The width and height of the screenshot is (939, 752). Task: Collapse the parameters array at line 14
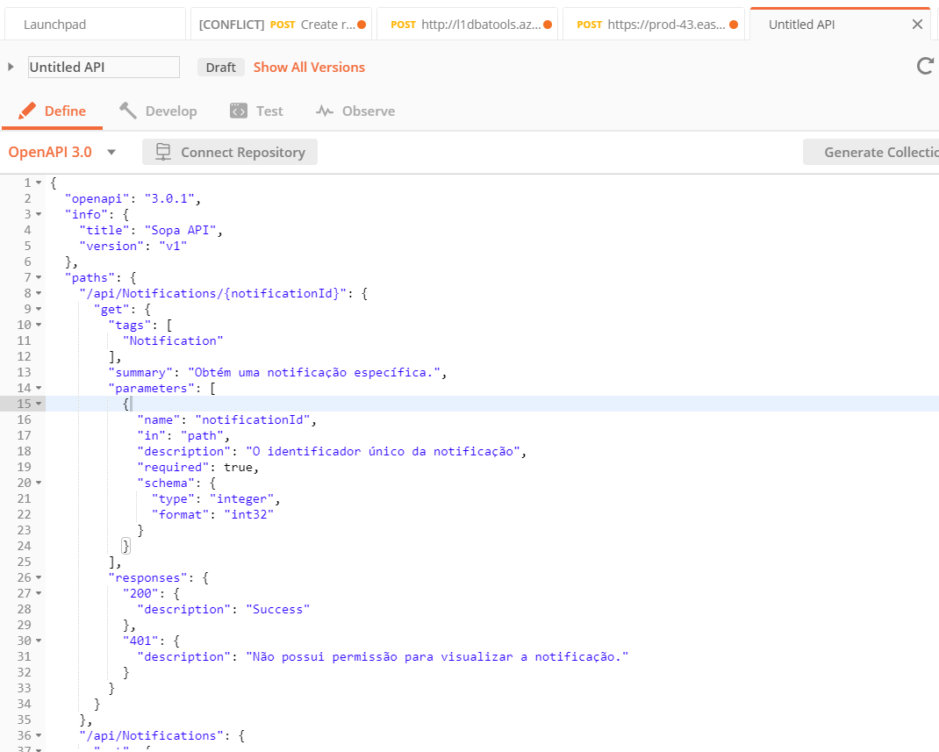pos(36,387)
